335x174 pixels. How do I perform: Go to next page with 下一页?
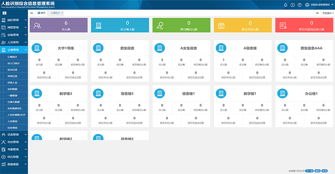tap(309, 171)
